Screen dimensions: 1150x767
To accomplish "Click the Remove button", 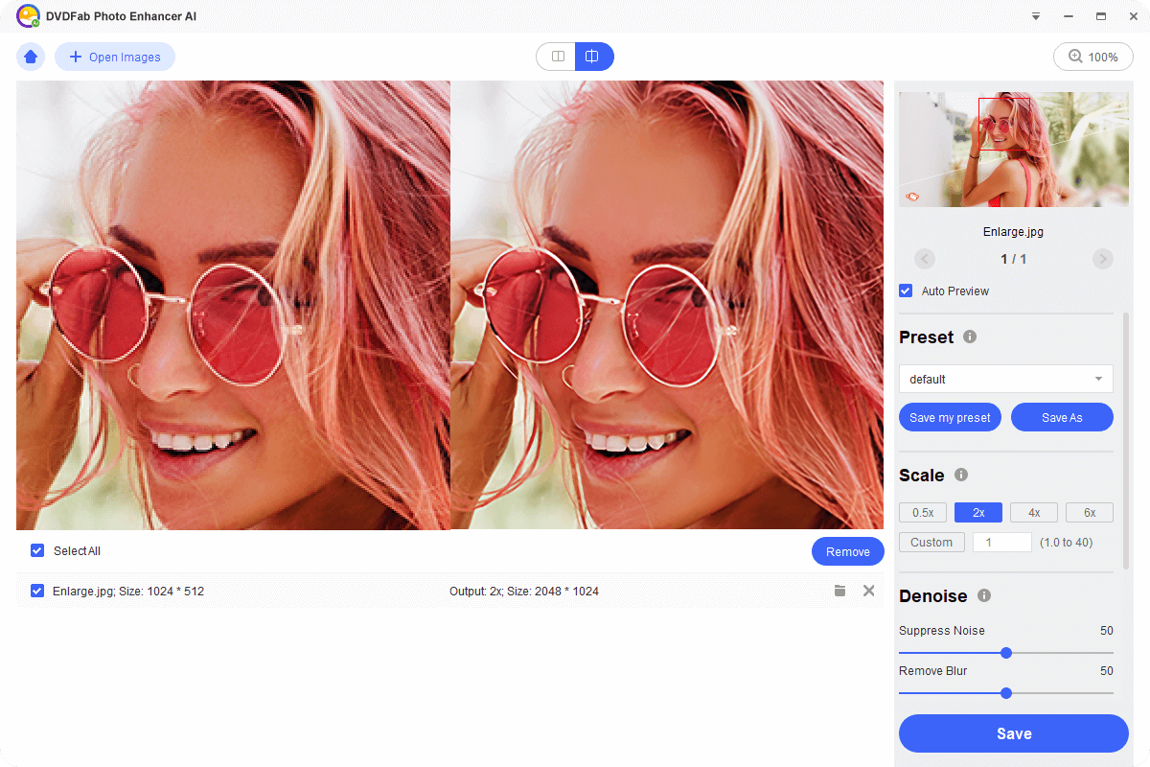I will [x=848, y=551].
